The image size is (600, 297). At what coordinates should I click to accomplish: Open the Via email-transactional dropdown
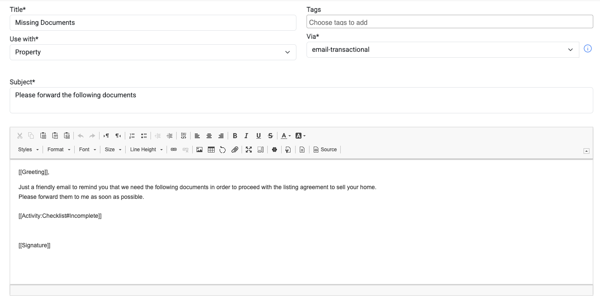click(443, 50)
